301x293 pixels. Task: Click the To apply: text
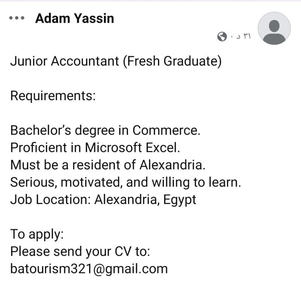tap(37, 235)
